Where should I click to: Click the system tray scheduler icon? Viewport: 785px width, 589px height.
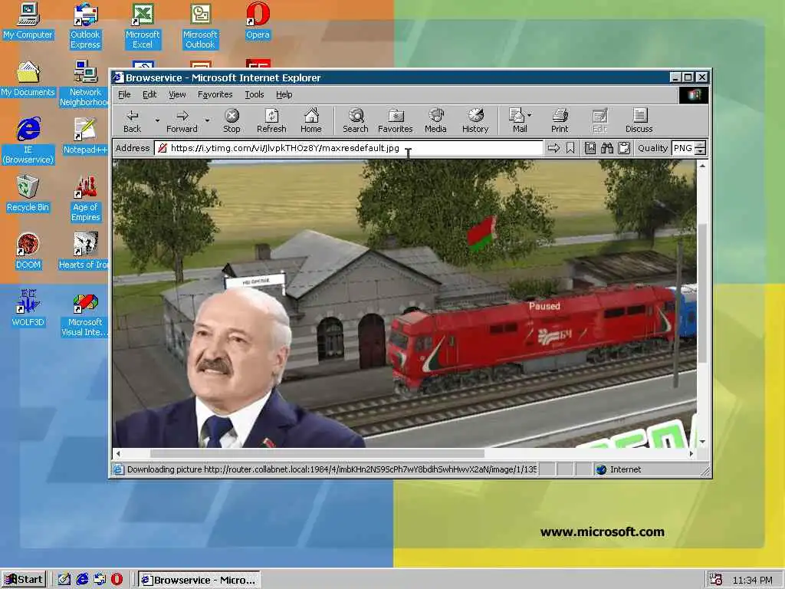pos(715,580)
